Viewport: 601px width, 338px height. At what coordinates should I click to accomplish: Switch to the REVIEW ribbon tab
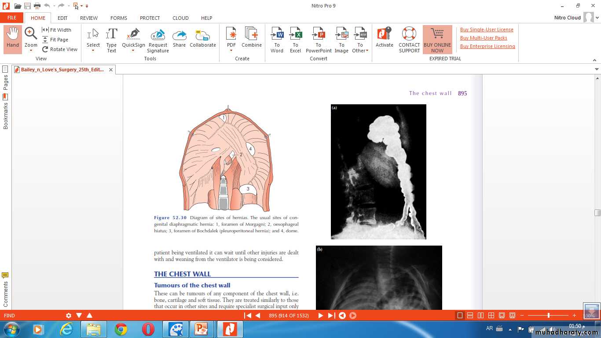pos(89,18)
